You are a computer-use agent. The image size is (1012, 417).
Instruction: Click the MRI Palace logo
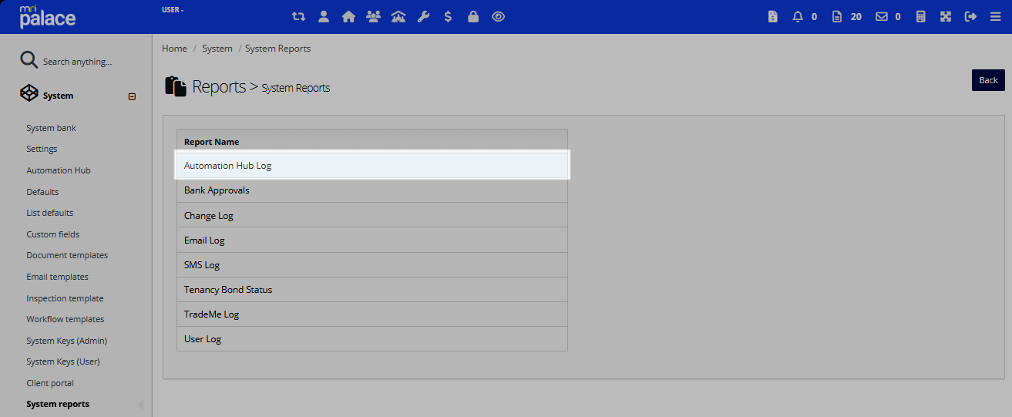(x=47, y=16)
